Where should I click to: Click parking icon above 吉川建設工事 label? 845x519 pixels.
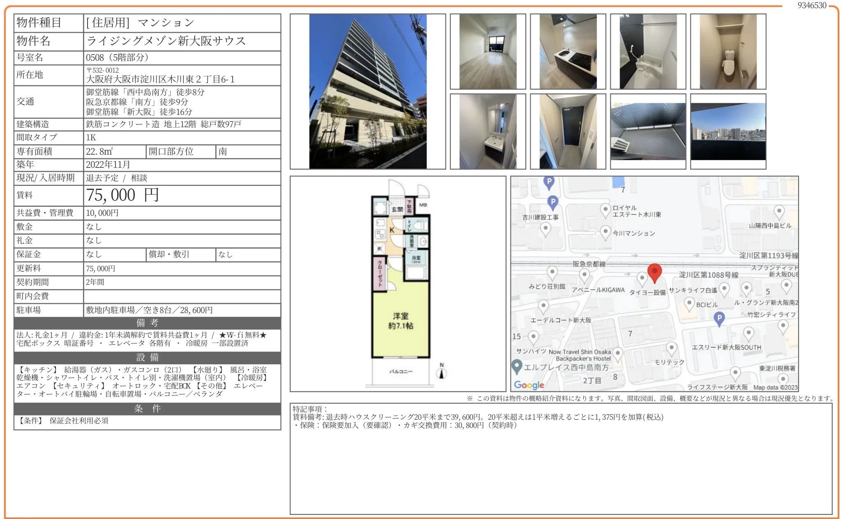click(x=553, y=202)
